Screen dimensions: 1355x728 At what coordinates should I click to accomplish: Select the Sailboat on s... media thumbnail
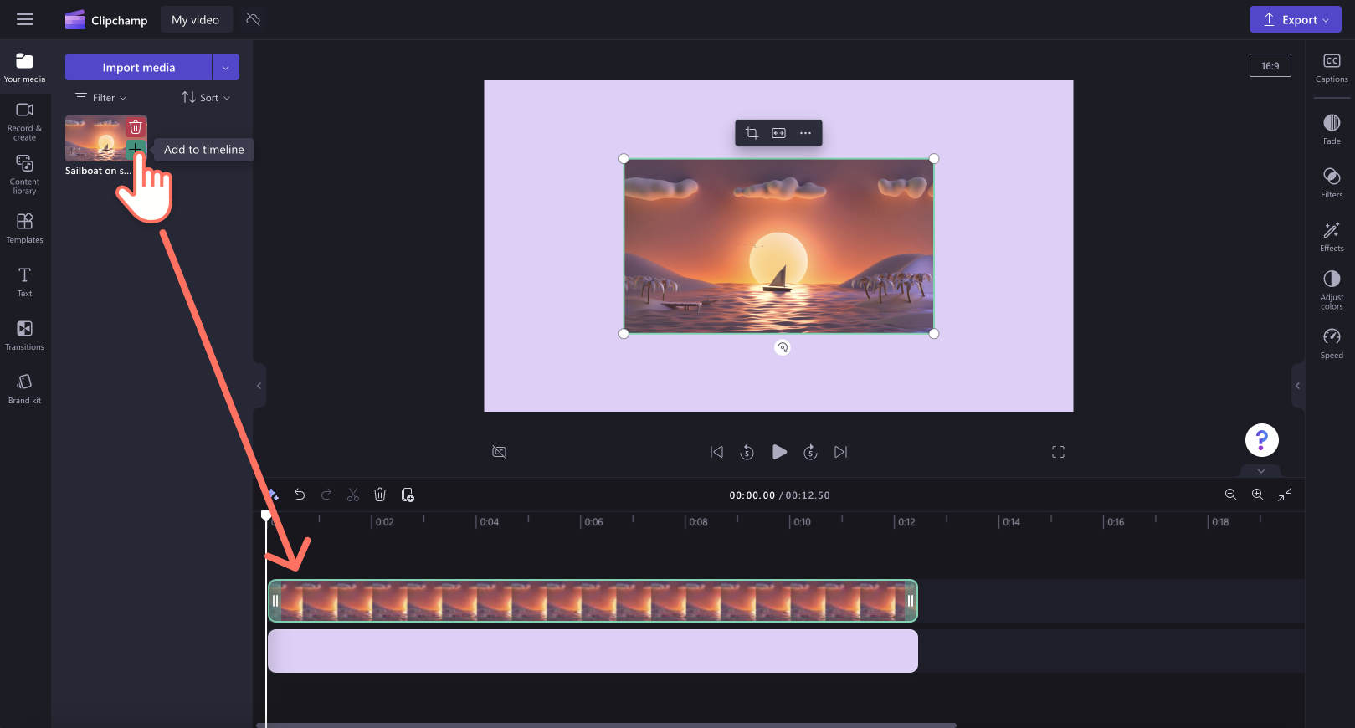106,138
